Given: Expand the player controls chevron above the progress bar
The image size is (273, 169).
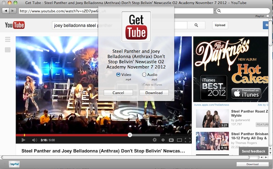Looking at the screenshot, I should click(x=103, y=131).
